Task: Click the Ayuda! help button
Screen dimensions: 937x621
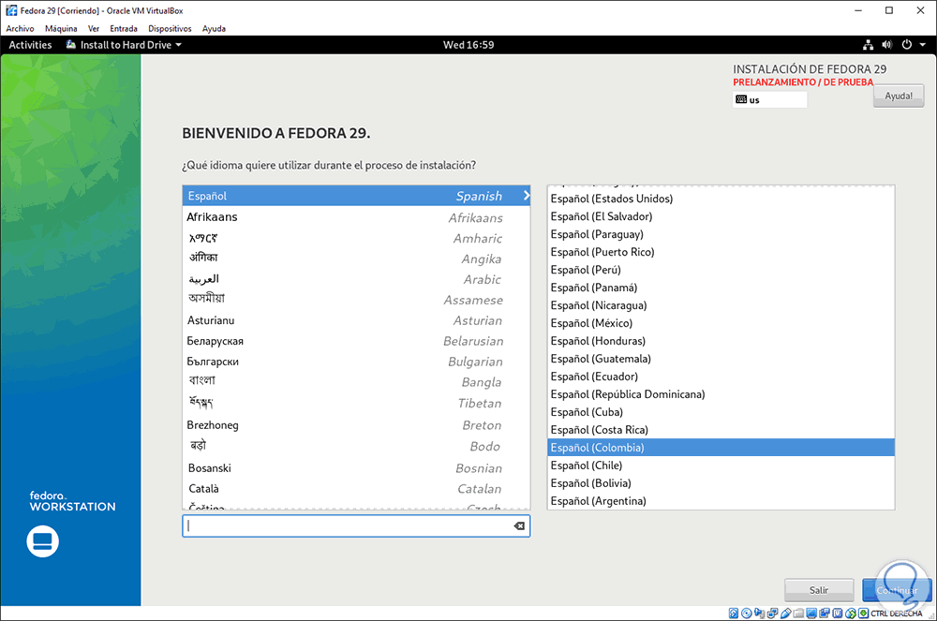Action: pos(899,96)
